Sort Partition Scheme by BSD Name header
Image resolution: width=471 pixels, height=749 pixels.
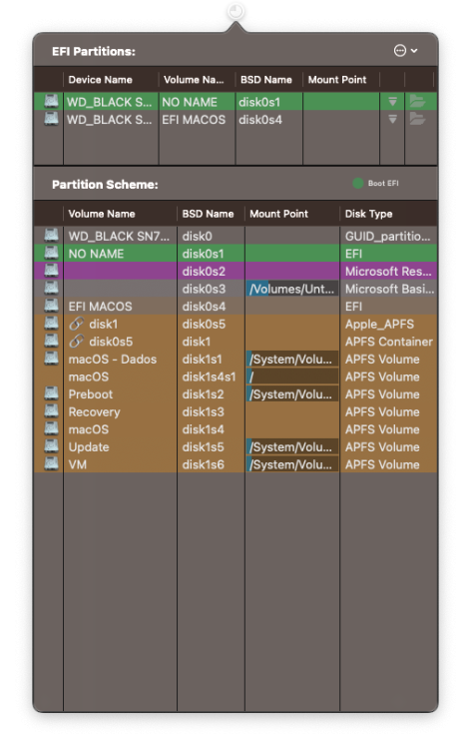click(x=211, y=214)
